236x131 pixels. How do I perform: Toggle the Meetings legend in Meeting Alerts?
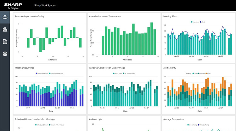pyautogui.click(x=195, y=22)
